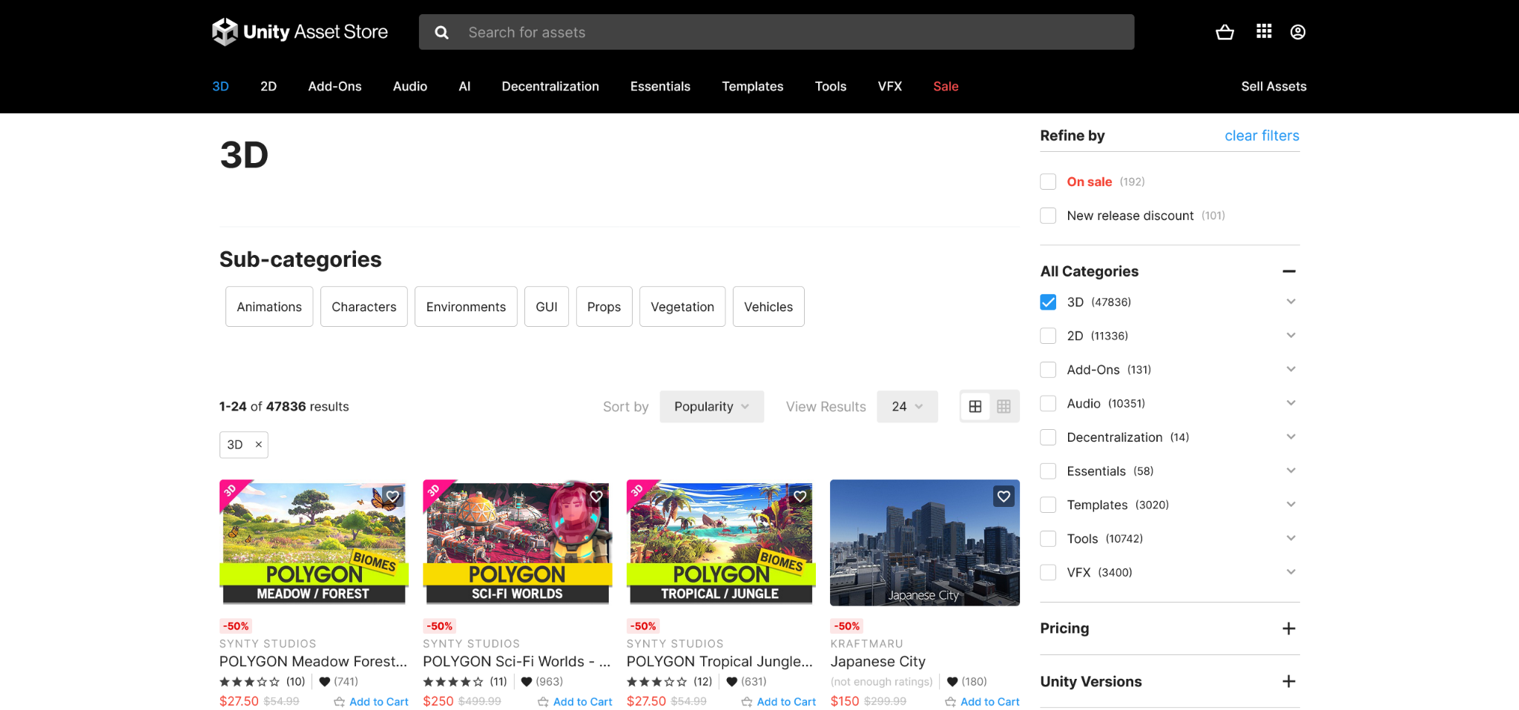Check the VFX category checkbox

1048,572
